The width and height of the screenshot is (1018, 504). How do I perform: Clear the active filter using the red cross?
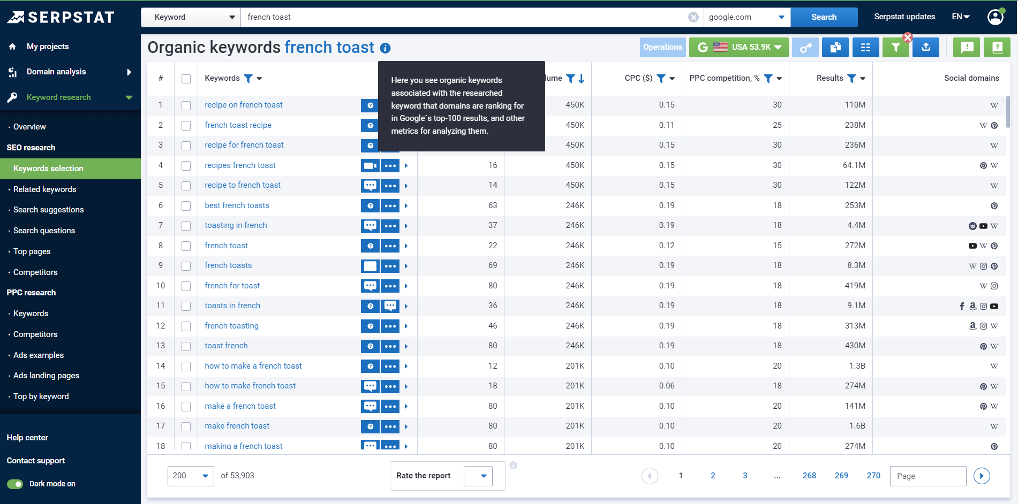click(908, 37)
